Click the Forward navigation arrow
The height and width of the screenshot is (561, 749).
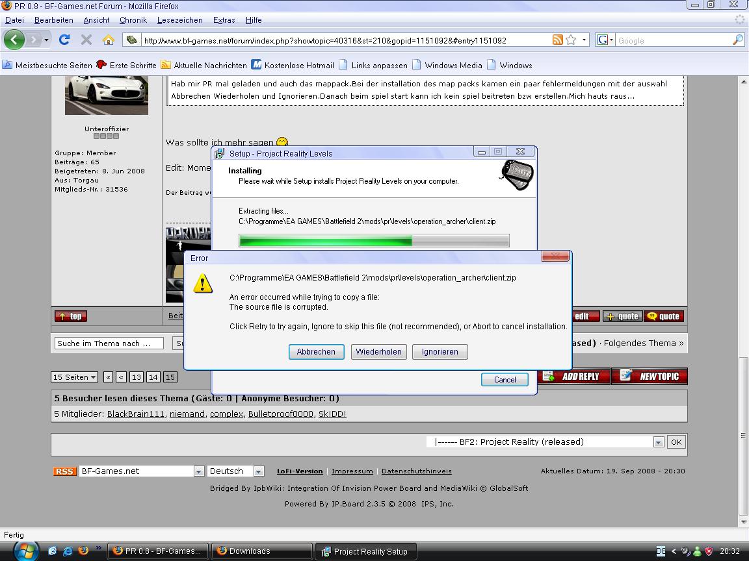[33, 40]
